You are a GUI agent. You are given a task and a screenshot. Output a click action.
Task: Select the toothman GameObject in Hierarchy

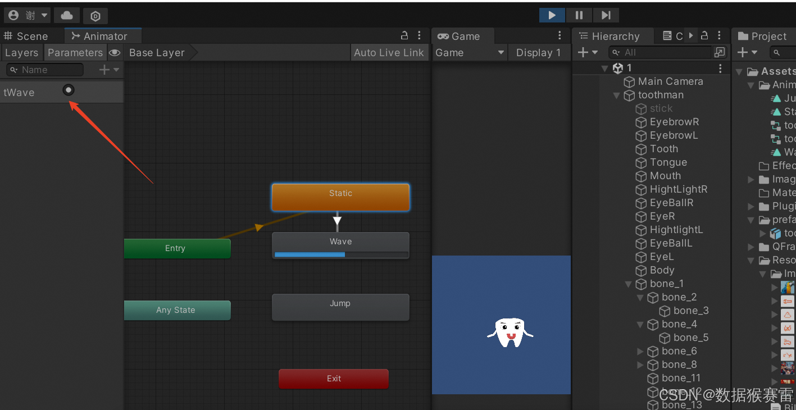coord(661,95)
